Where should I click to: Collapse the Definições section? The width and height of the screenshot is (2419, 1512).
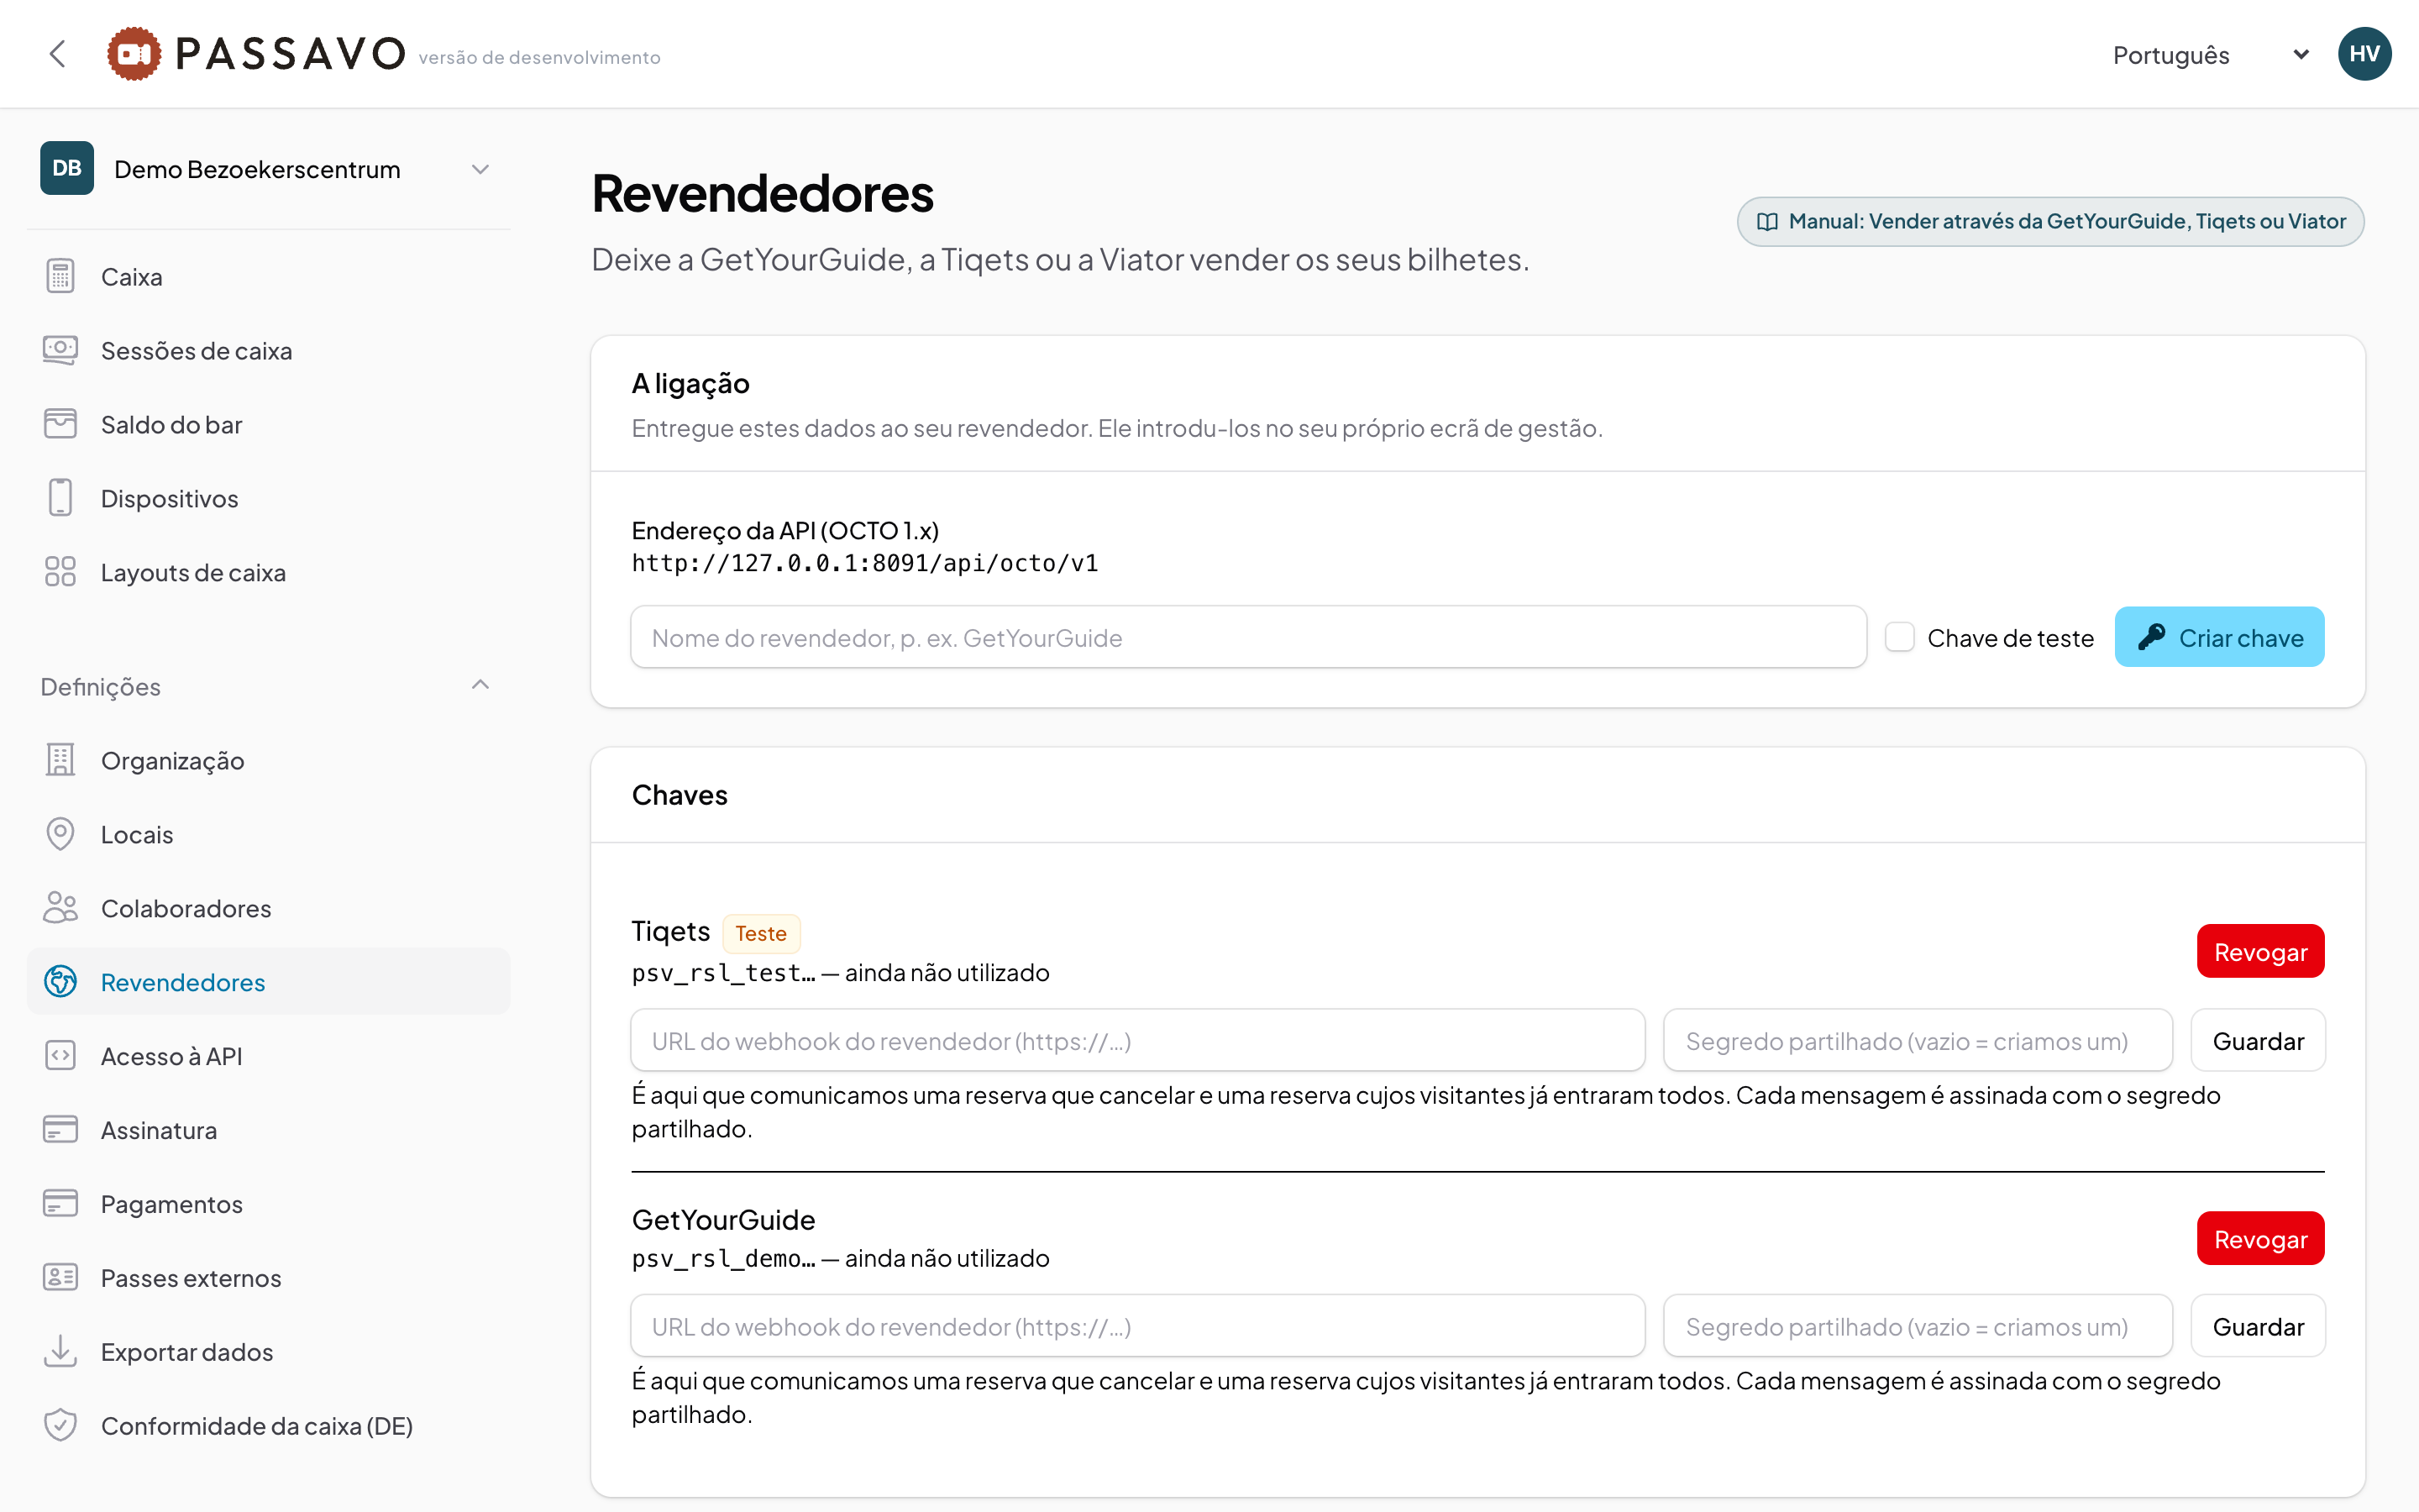268,686
